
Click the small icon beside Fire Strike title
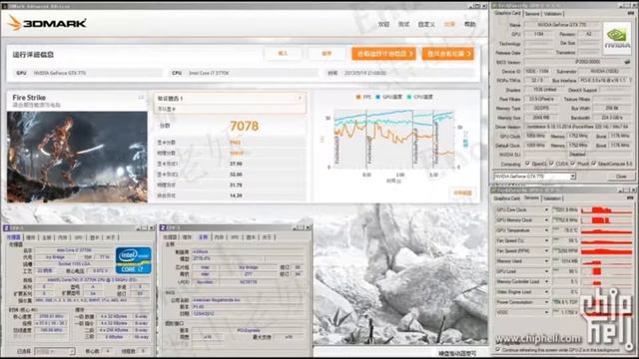141,98
